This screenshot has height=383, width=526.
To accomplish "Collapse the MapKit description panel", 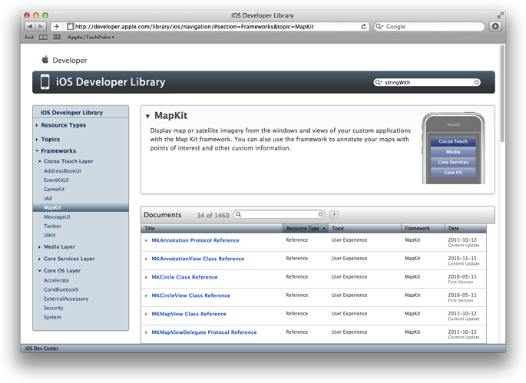I will tap(147, 116).
